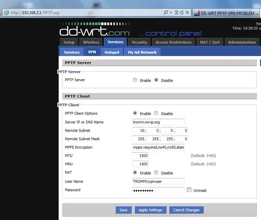Click the Cancel Changes button
This screenshot has height=220, width=261.
pyautogui.click(x=186, y=210)
